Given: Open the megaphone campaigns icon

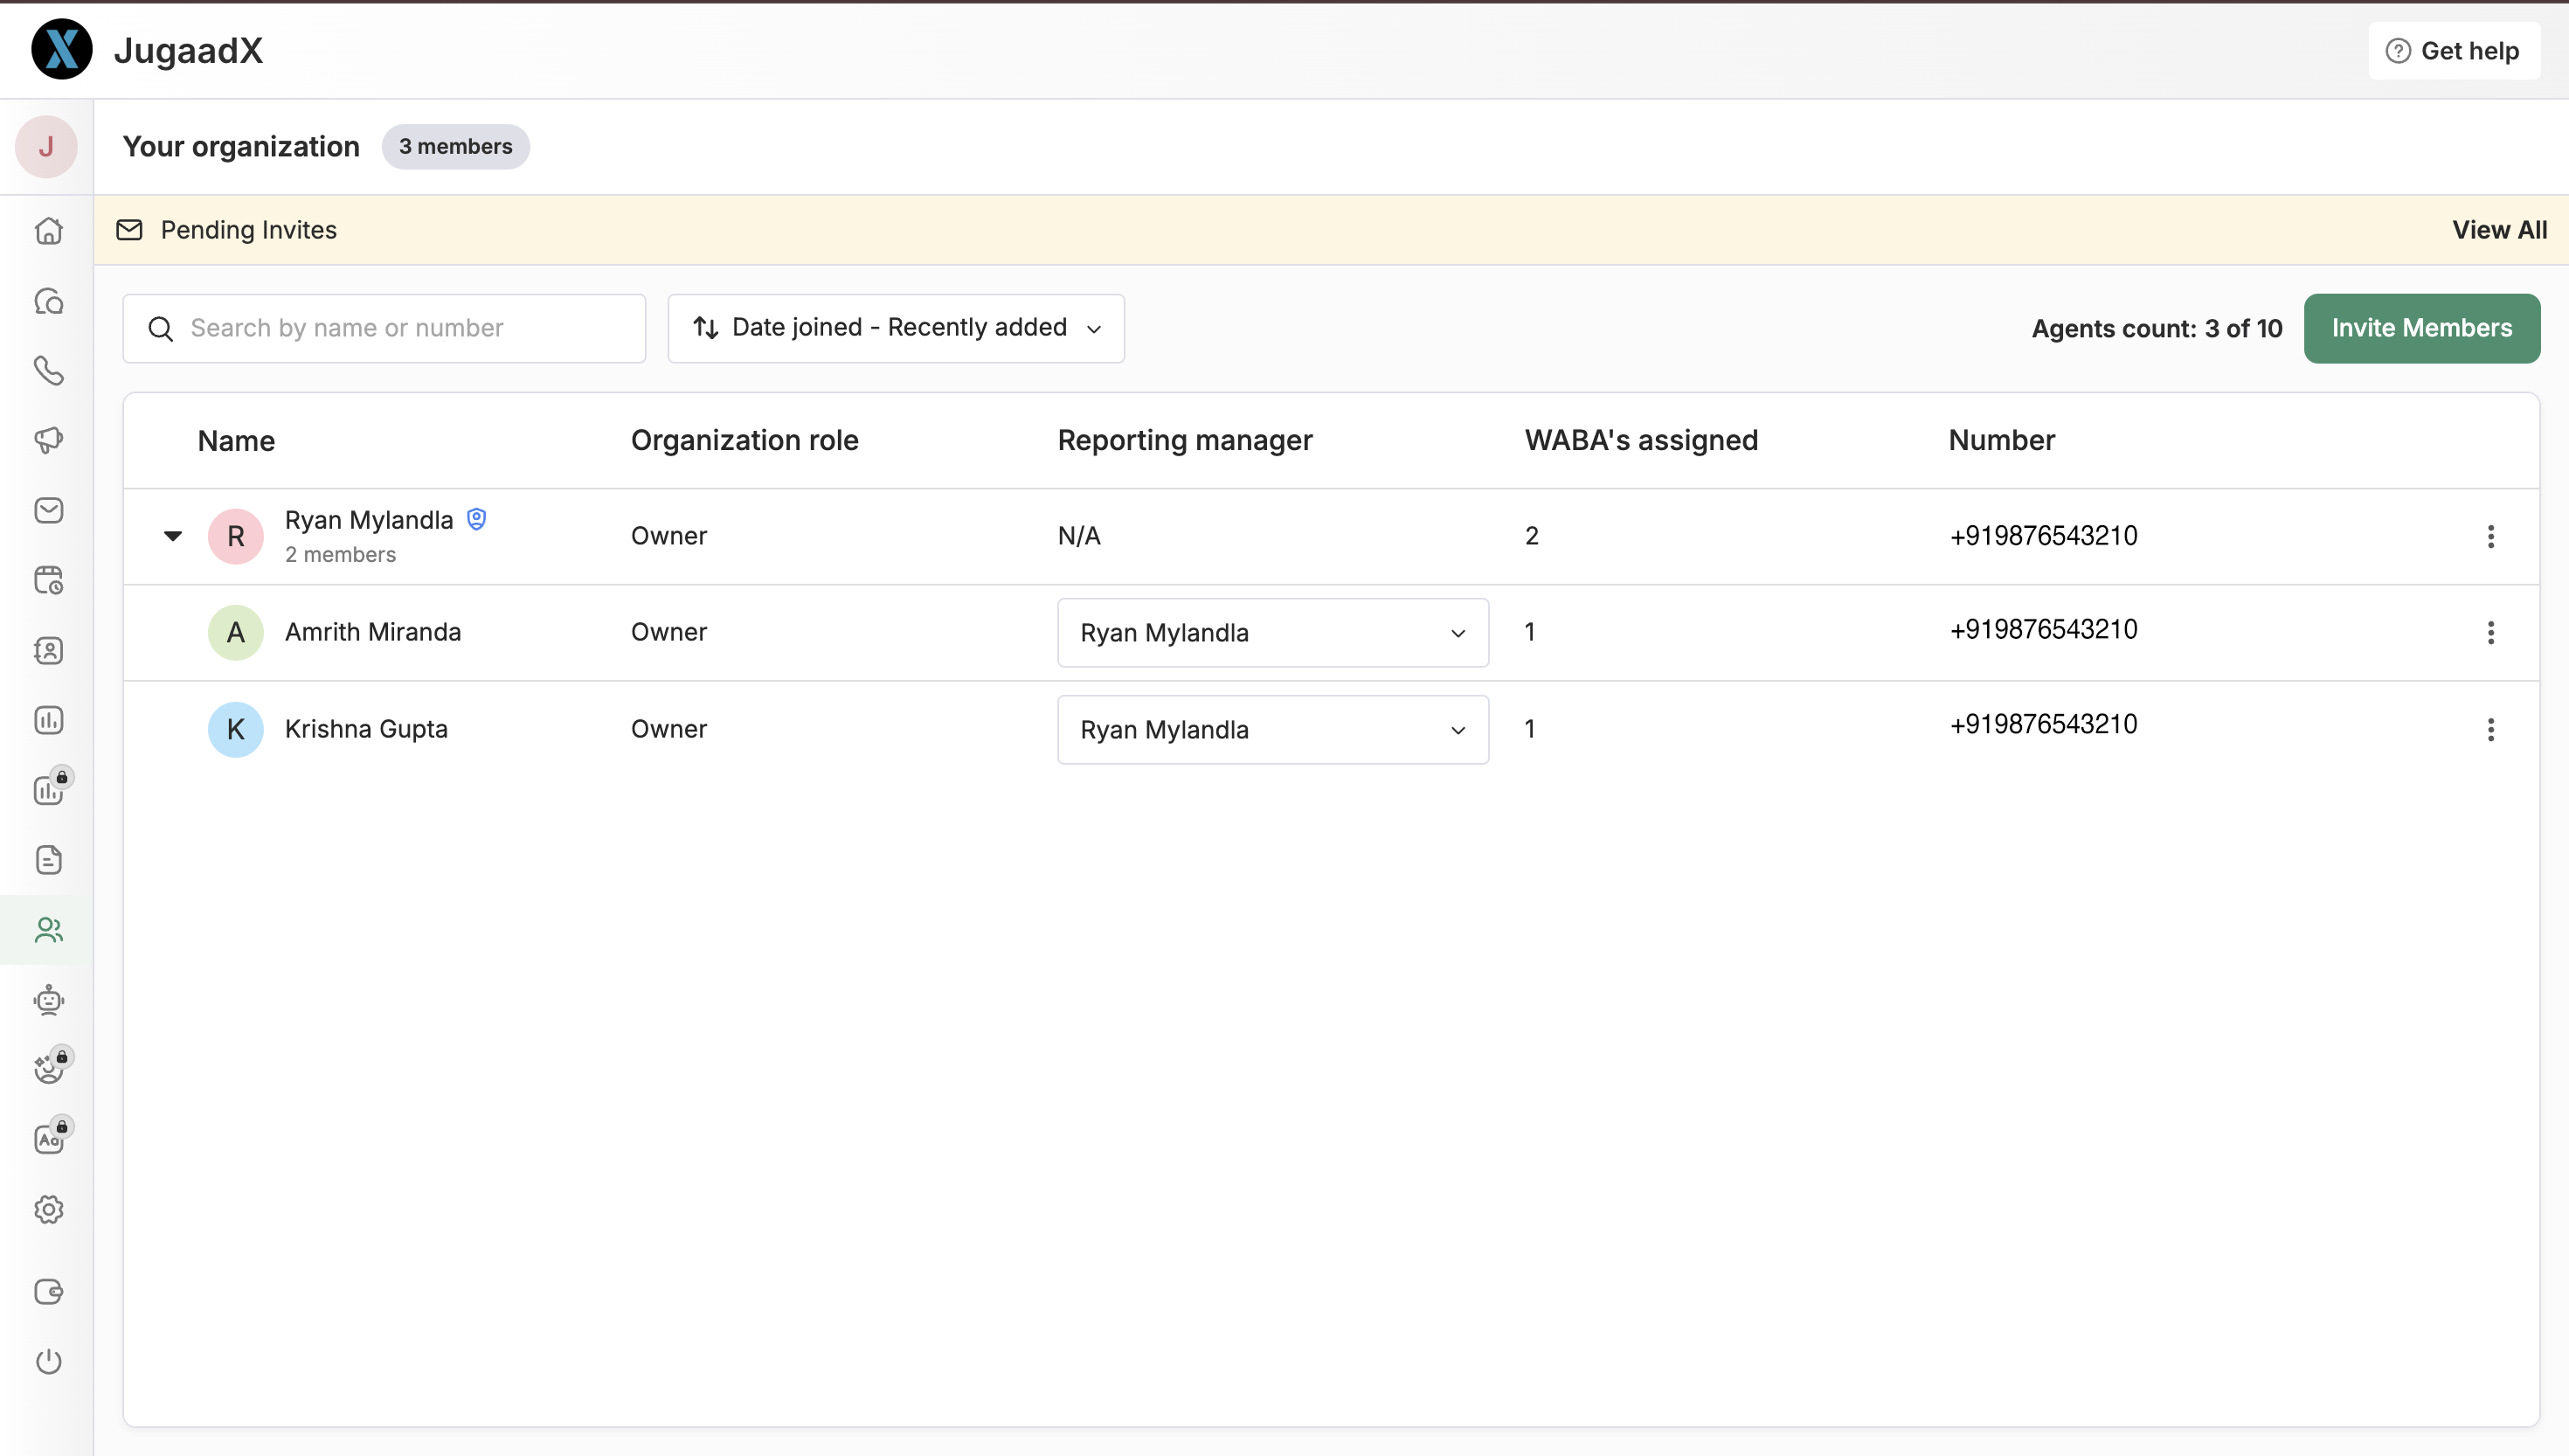Looking at the screenshot, I should [48, 440].
